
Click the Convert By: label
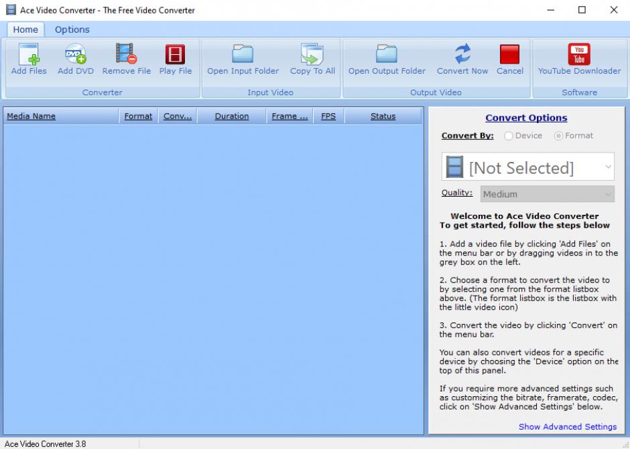[x=468, y=136]
